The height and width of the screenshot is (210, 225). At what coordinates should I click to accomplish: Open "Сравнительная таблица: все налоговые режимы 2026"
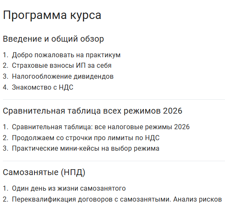tap(101, 127)
